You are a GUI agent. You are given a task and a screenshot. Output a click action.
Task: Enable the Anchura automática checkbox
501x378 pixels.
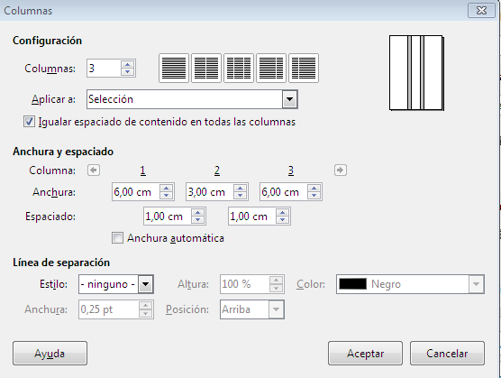[117, 238]
